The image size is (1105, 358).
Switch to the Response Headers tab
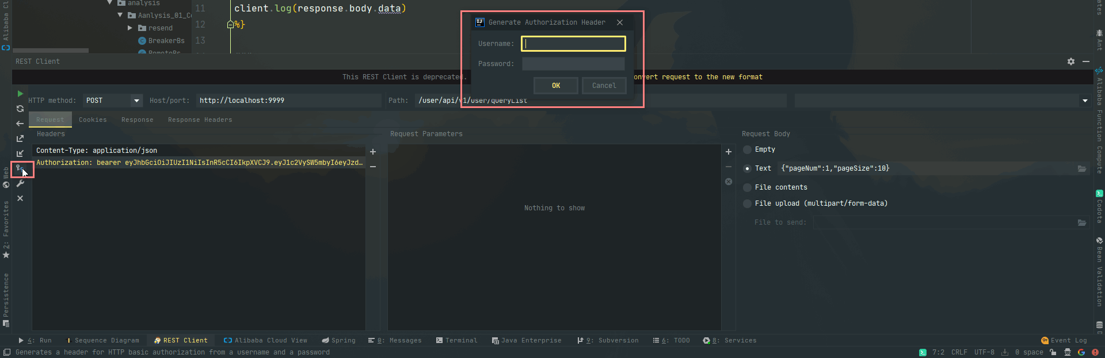(x=200, y=120)
